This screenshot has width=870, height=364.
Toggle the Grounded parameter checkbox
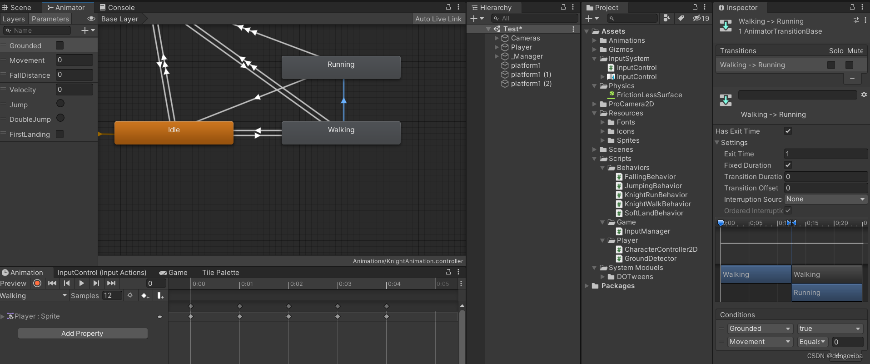point(60,45)
